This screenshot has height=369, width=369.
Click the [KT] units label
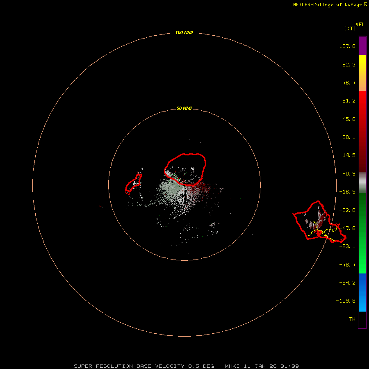tap(350, 28)
